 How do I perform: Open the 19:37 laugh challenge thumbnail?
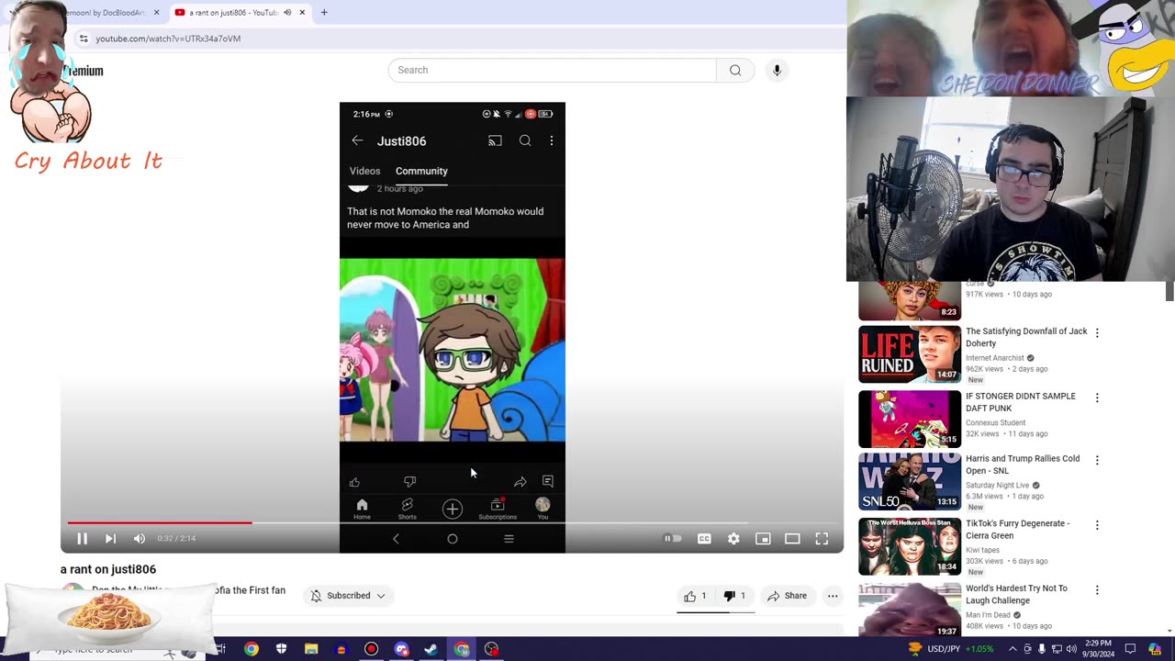click(x=910, y=610)
